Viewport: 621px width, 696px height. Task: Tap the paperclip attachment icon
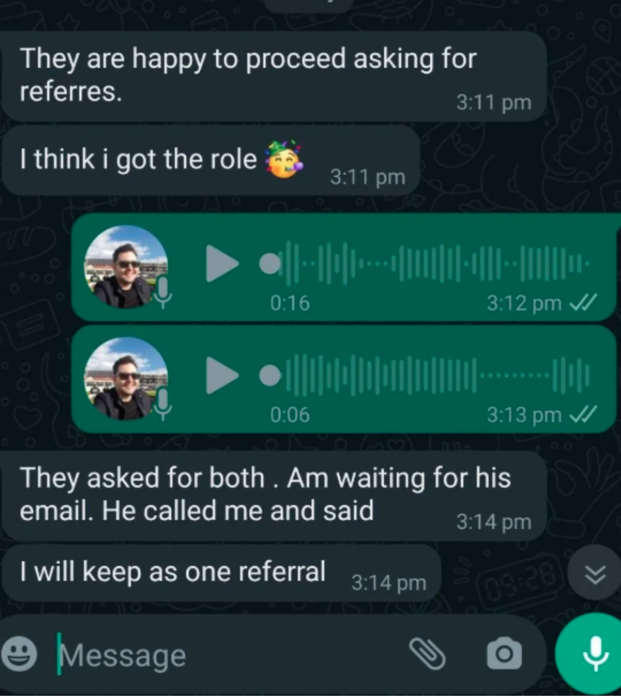coord(427,654)
